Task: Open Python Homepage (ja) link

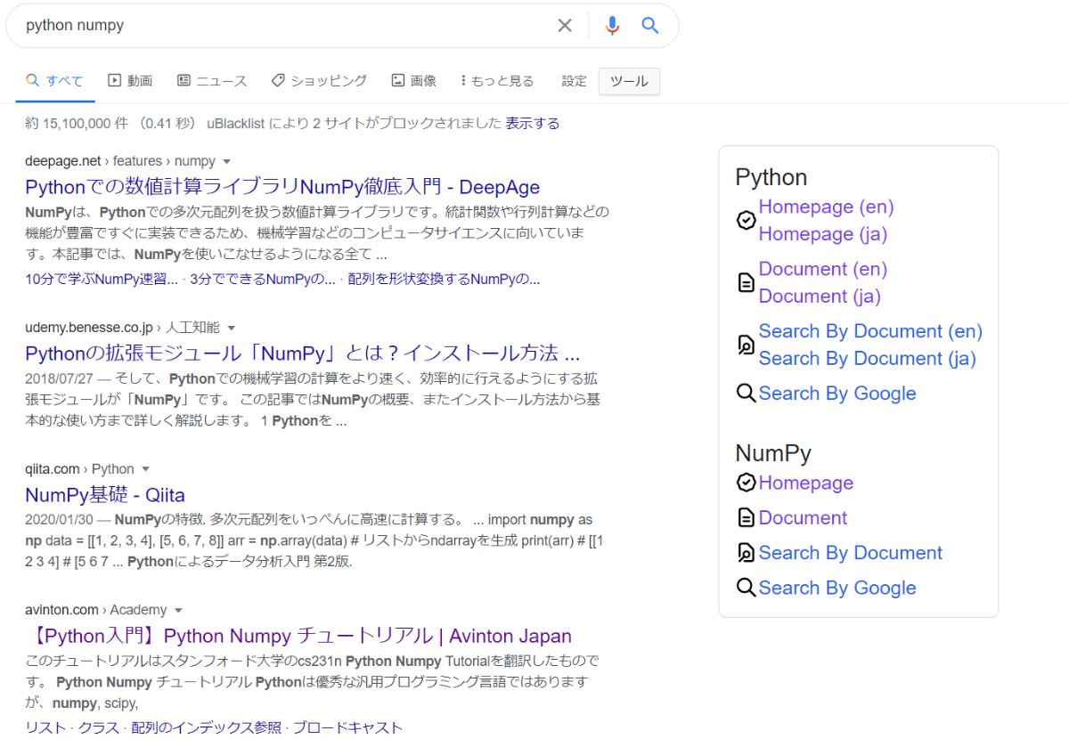Action: click(x=823, y=234)
